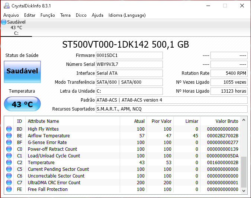Click the Temperatura label above the temperature button
Viewport: 251px width, 198px height.
(22, 91)
